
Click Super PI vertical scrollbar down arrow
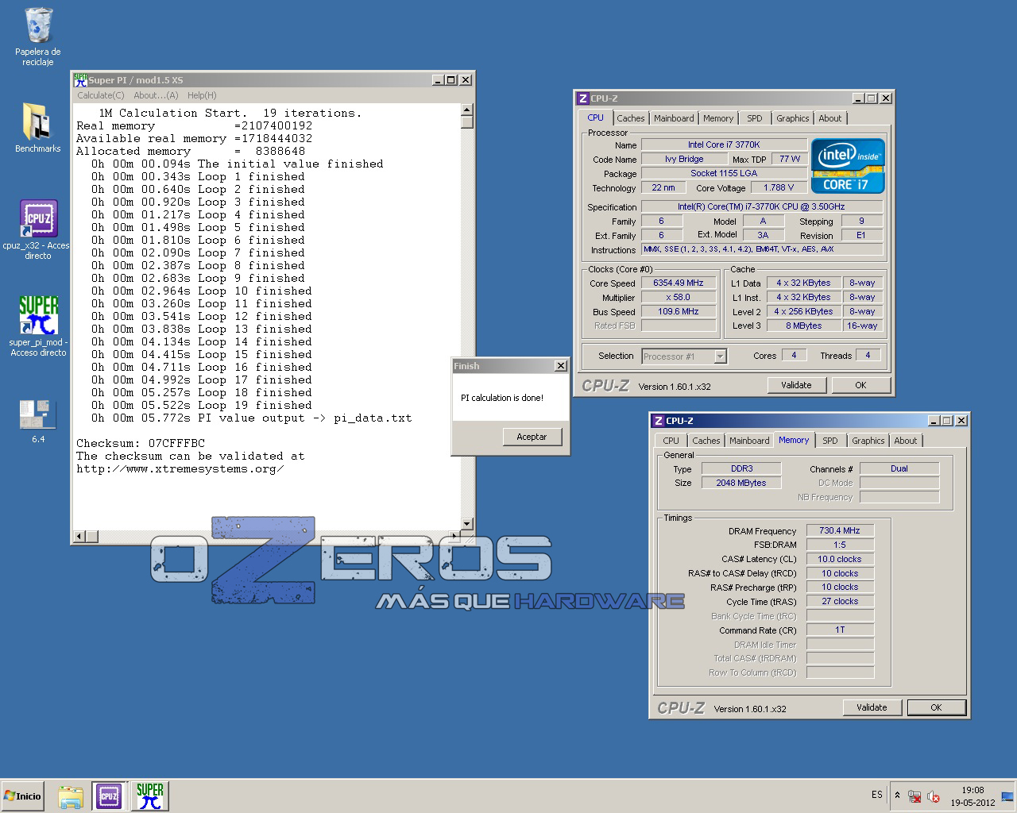[x=467, y=524]
